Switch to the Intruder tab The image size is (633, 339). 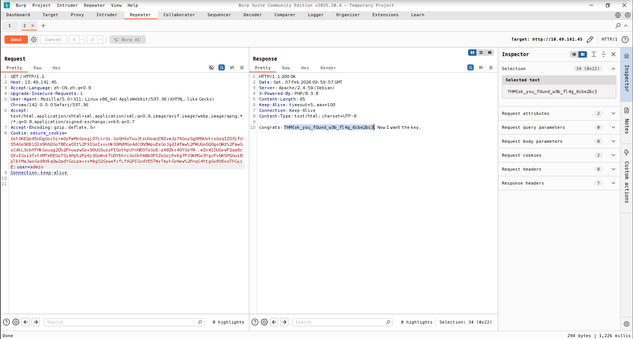click(x=107, y=15)
